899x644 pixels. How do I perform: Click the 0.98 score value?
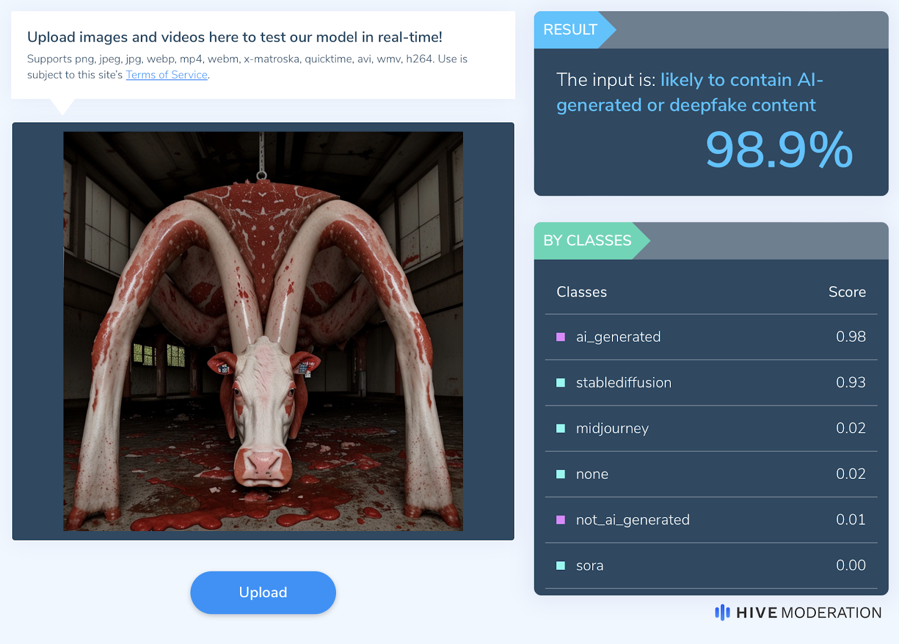pyautogui.click(x=851, y=337)
